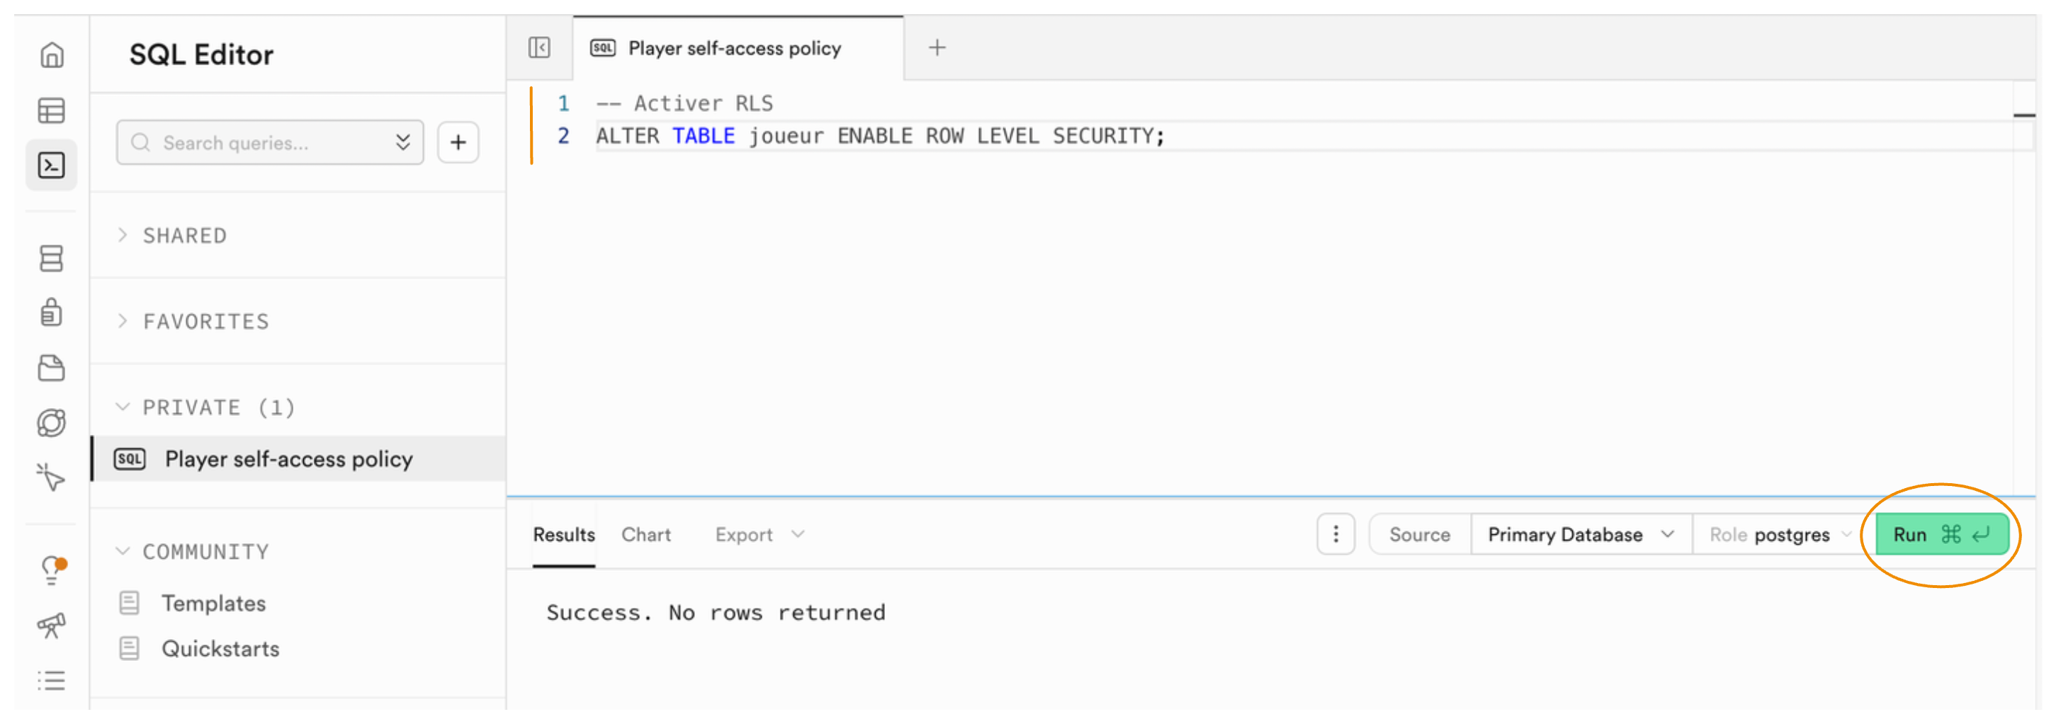Open the Table Editor icon
Viewport: 2056px width, 724px height.
point(52,110)
